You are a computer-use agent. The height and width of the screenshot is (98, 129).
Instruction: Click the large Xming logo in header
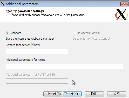(121, 14)
